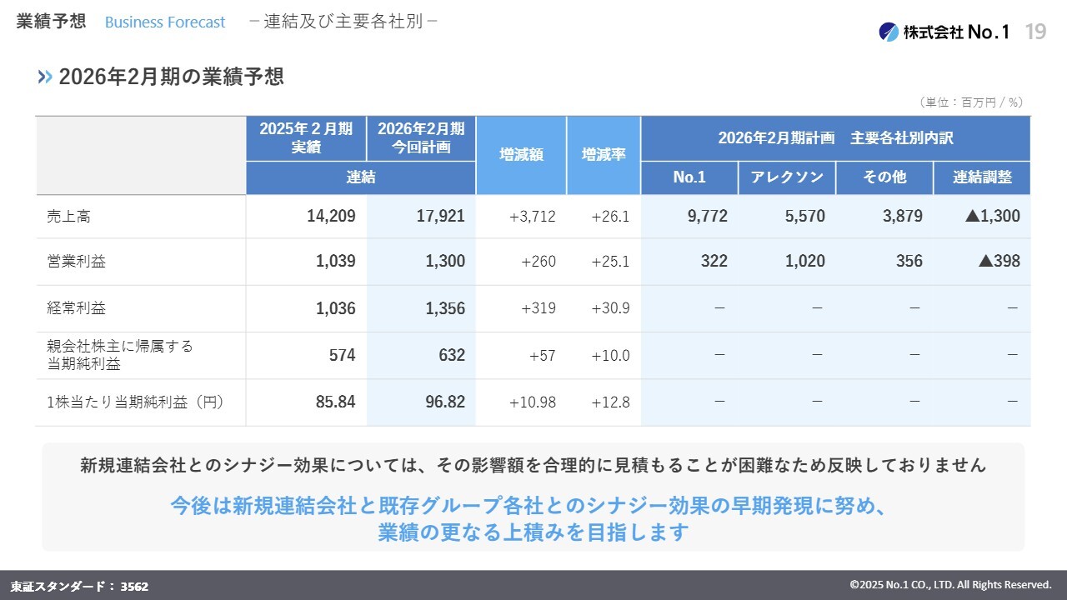Click the blue synergy message text
The width and height of the screenshot is (1067, 600).
click(x=533, y=518)
